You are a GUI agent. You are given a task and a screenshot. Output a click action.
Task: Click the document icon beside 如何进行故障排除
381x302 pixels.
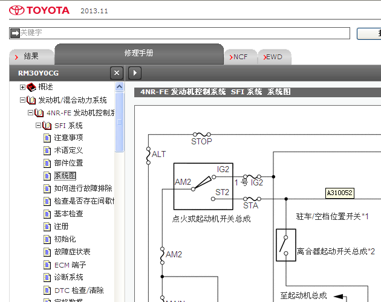tap(47, 188)
